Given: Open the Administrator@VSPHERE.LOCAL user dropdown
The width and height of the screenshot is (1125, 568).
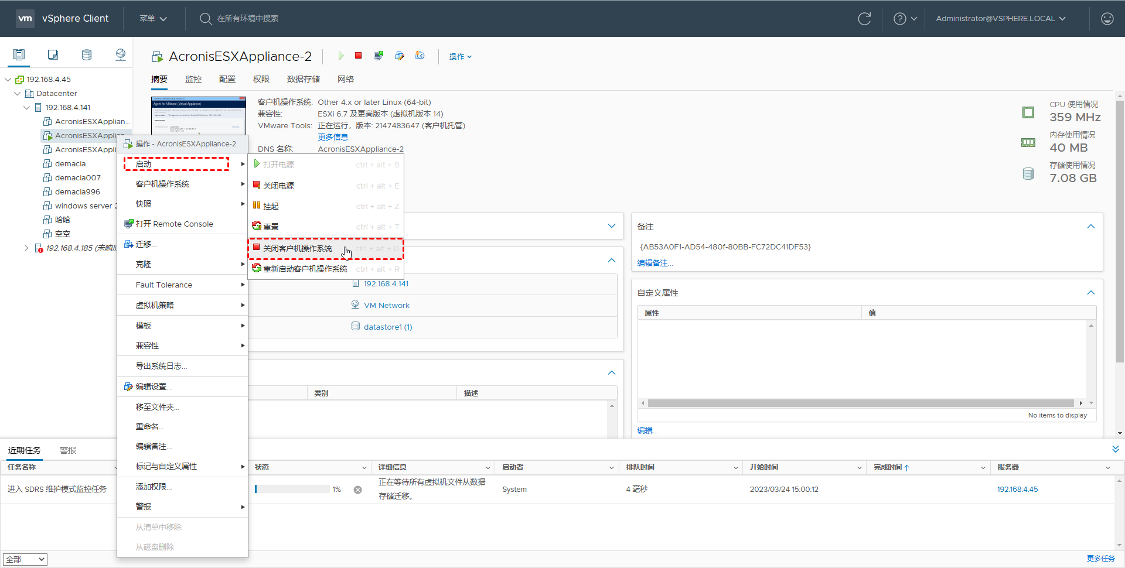Looking at the screenshot, I should click(x=1000, y=19).
